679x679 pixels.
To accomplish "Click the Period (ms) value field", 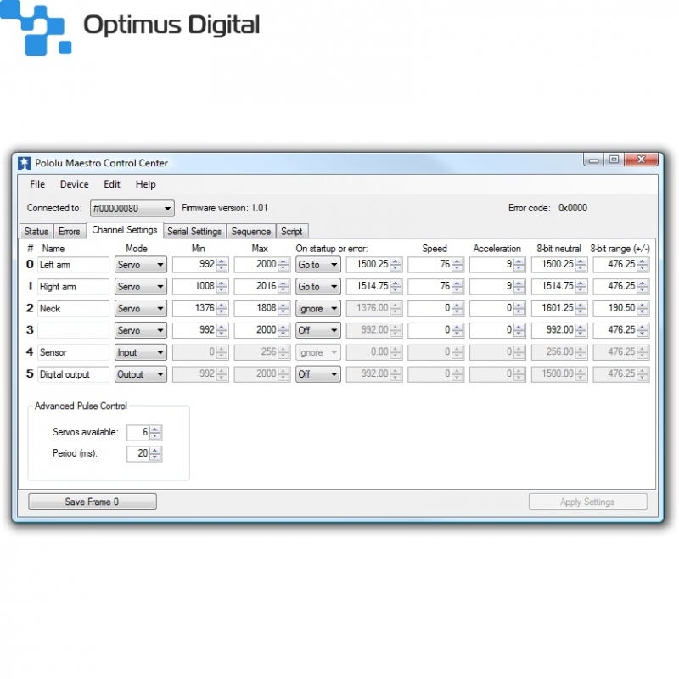I will click(138, 453).
